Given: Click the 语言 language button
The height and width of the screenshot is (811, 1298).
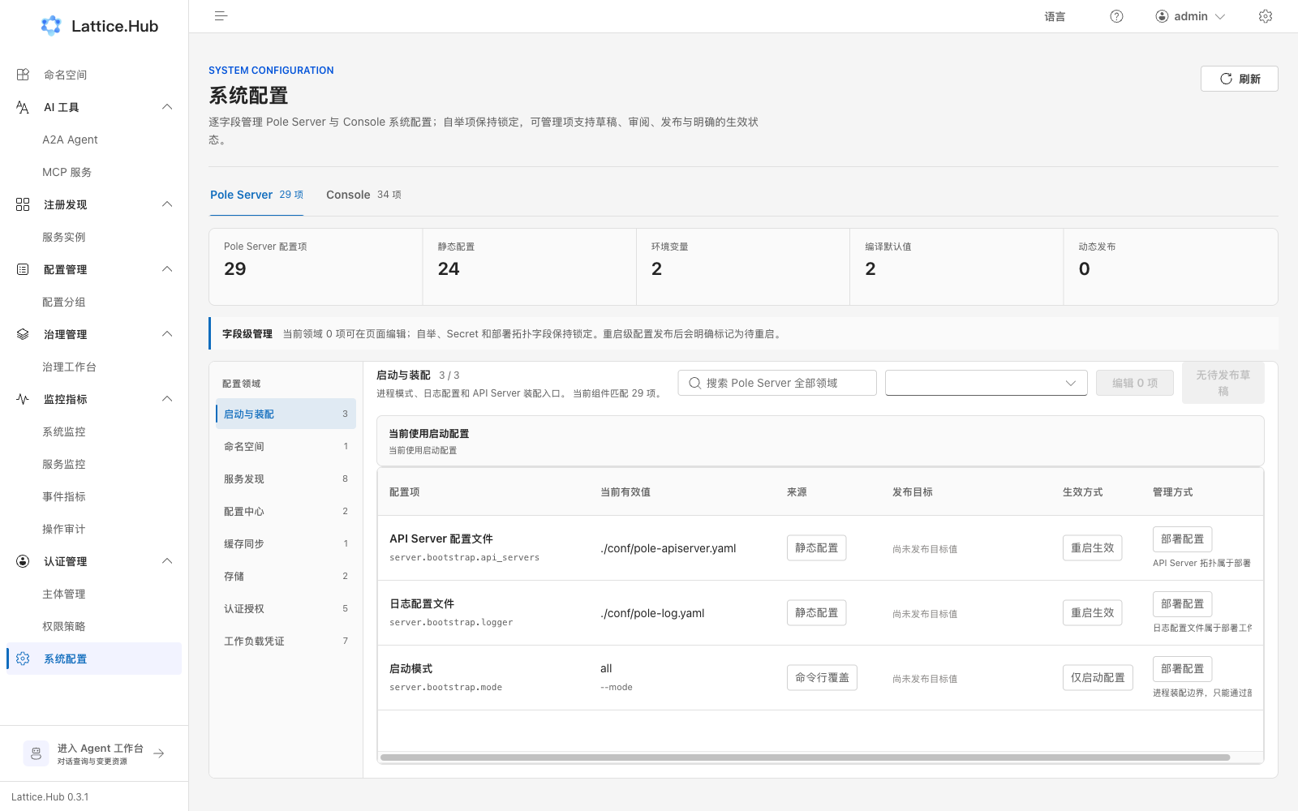Looking at the screenshot, I should click(x=1055, y=16).
